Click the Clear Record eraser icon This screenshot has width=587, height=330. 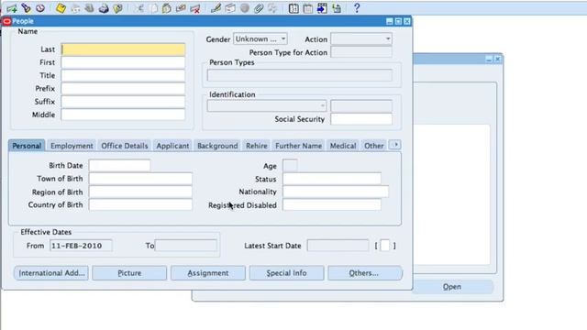click(181, 8)
